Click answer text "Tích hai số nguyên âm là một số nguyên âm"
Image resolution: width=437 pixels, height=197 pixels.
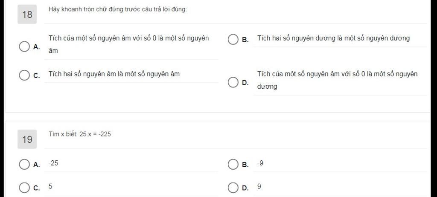pos(114,74)
